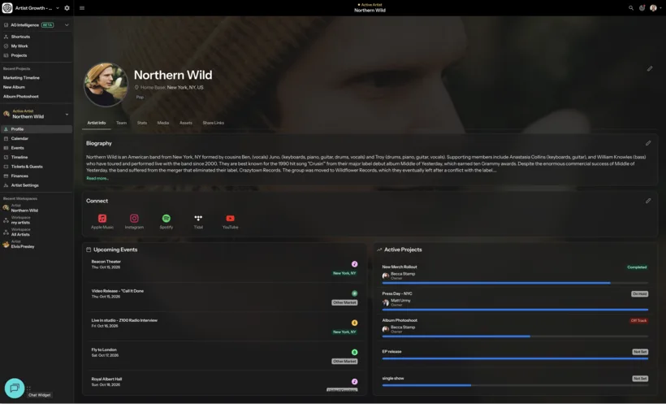Open Elvis Presley artist workspace

[23, 244]
